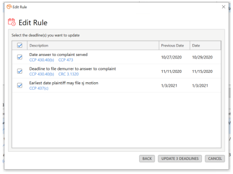This screenshot has height=174, width=233.
Task: Click UPDATE 3 DEADLINES button
Action: click(x=180, y=159)
